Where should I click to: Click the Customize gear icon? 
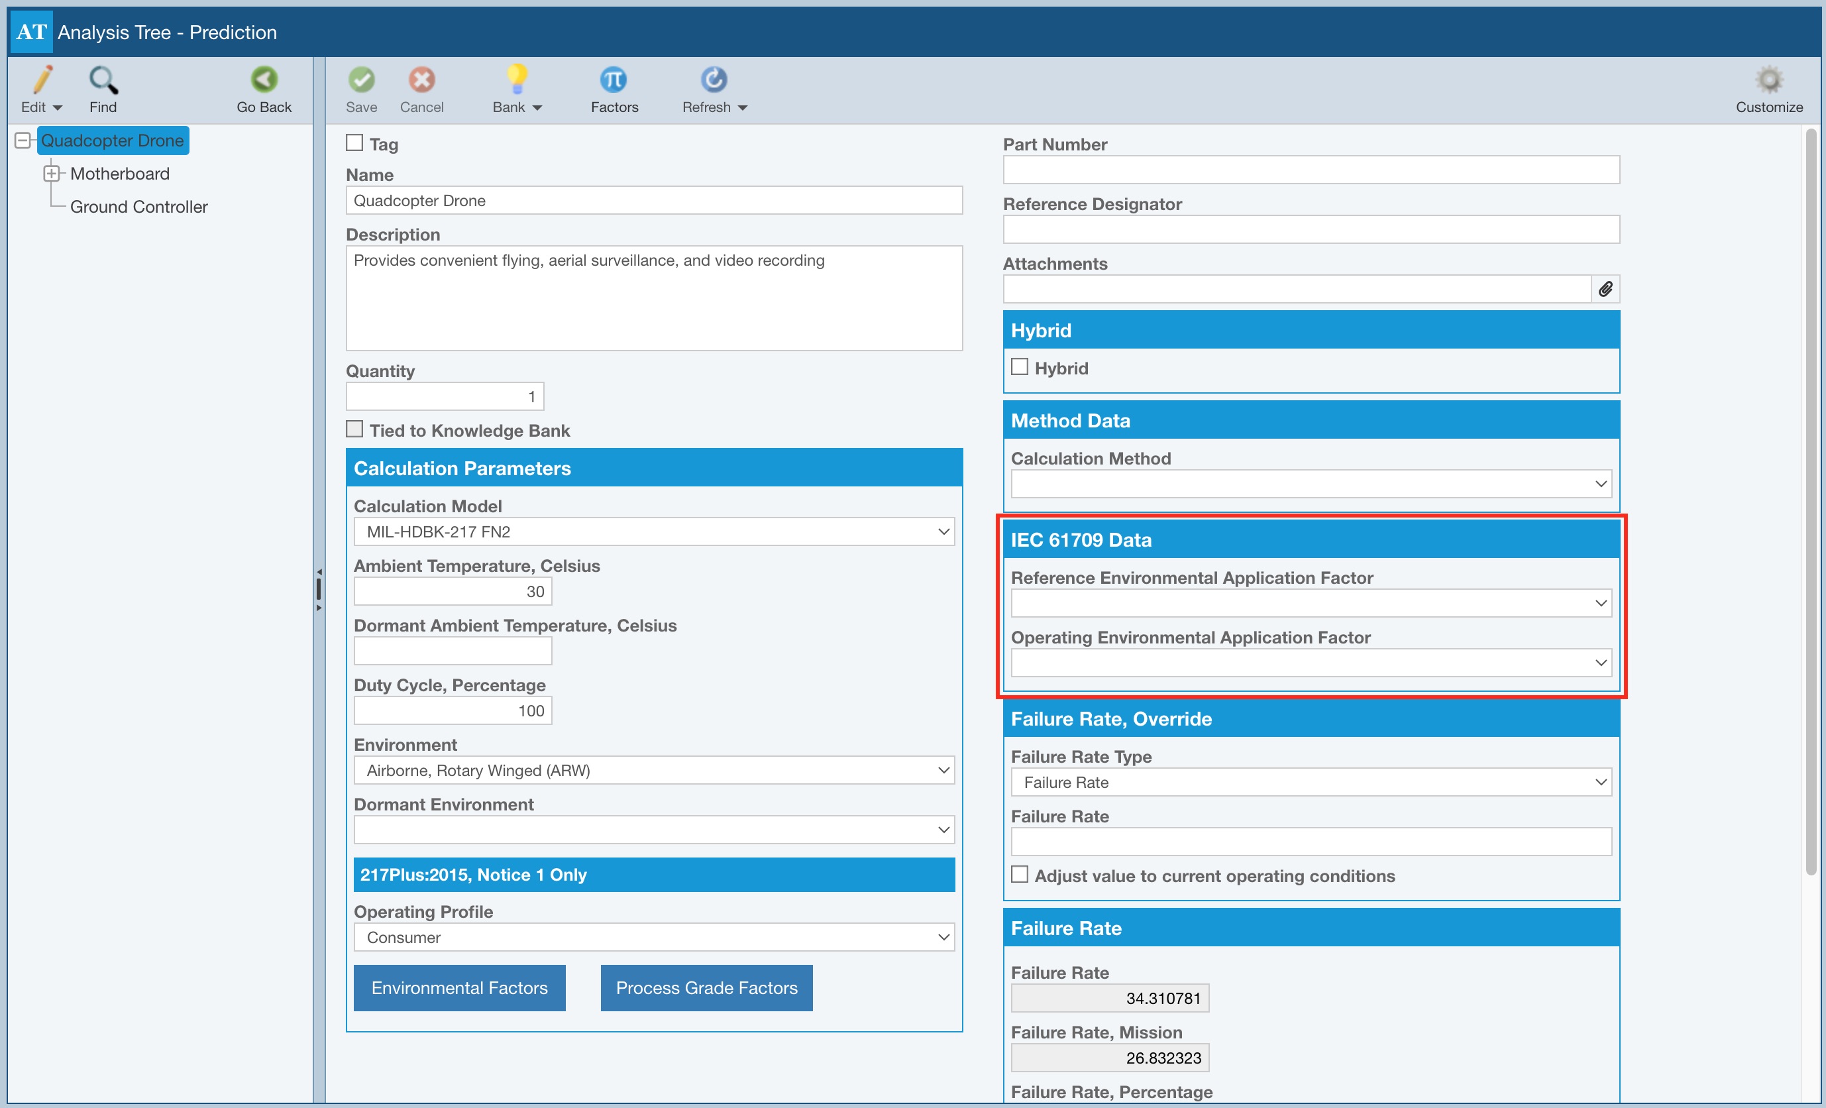click(1768, 80)
